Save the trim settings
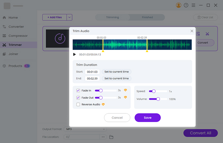Screen dimensions: 223x143 pyautogui.click(x=148, y=118)
